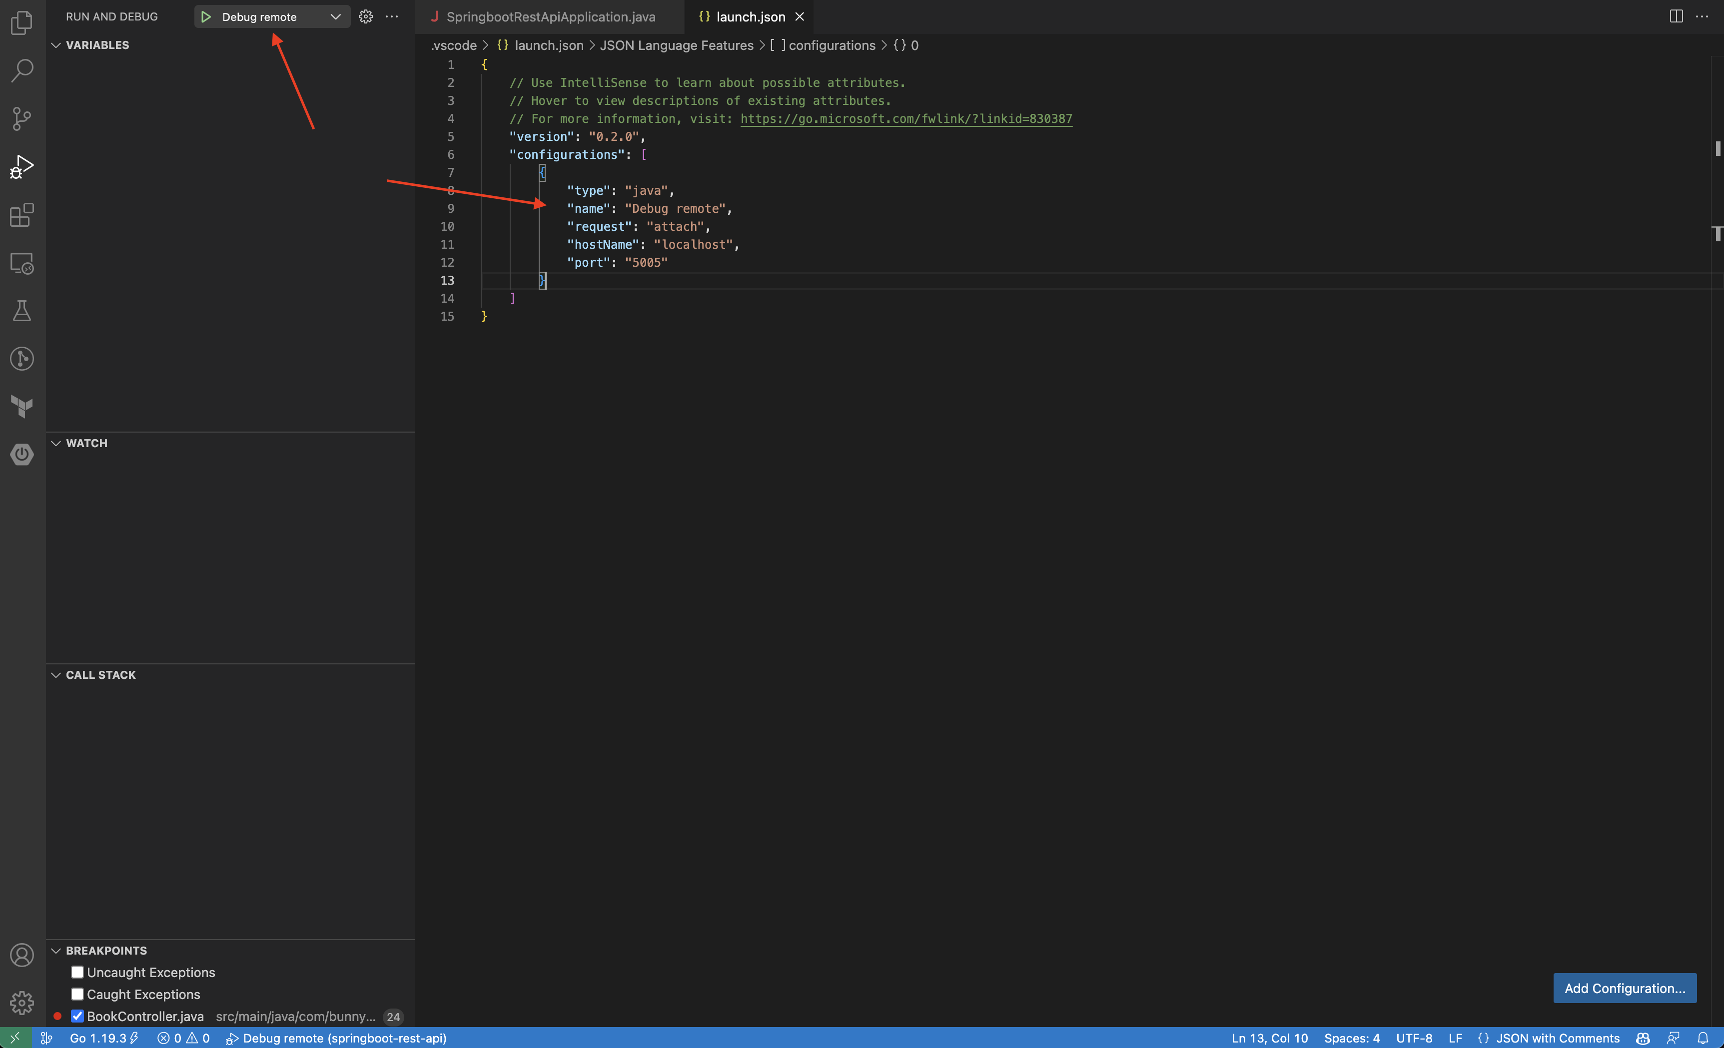Open the Copilot status icon

[x=1643, y=1038]
